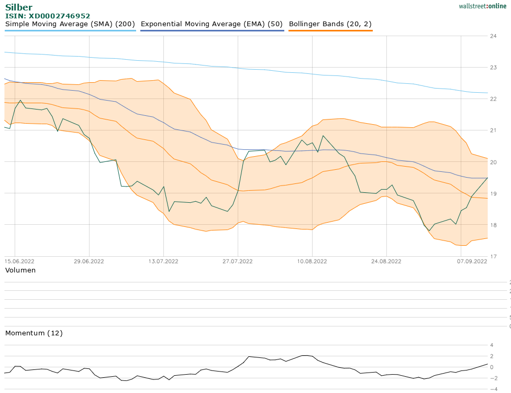Select the 10.08.2022 date on the axis
The width and height of the screenshot is (511, 393).
click(312, 261)
